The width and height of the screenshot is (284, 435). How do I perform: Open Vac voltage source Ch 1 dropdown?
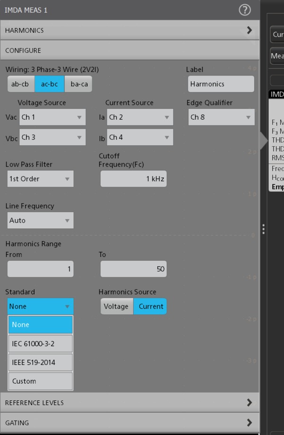click(53, 117)
